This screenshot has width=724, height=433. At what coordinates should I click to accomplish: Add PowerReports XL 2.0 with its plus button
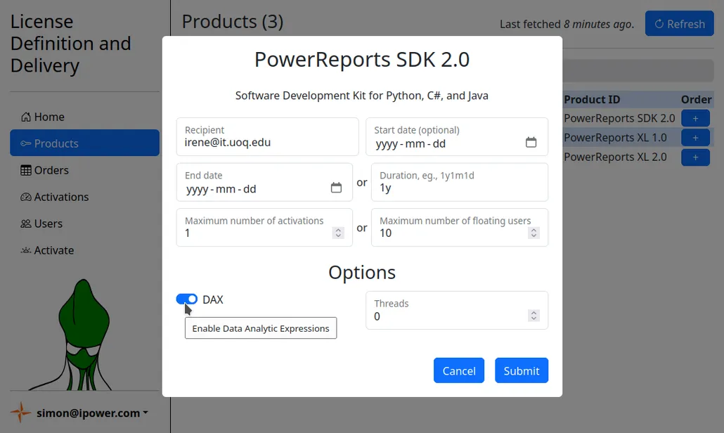click(695, 157)
